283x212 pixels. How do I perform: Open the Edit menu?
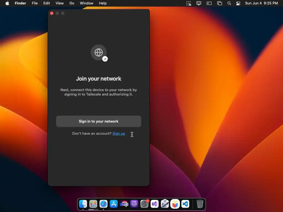click(46, 3)
